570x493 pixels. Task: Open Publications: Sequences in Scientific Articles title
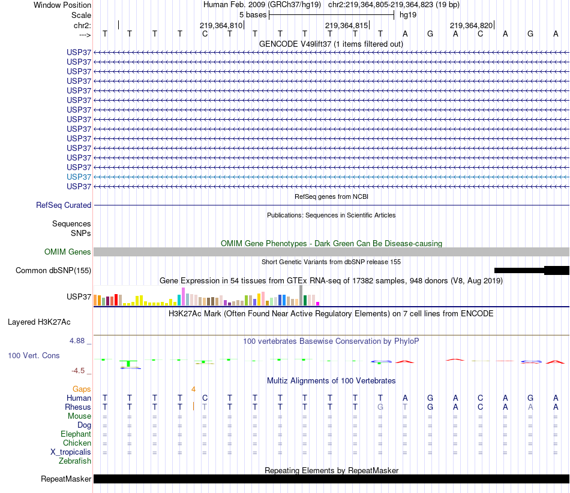pos(331,215)
